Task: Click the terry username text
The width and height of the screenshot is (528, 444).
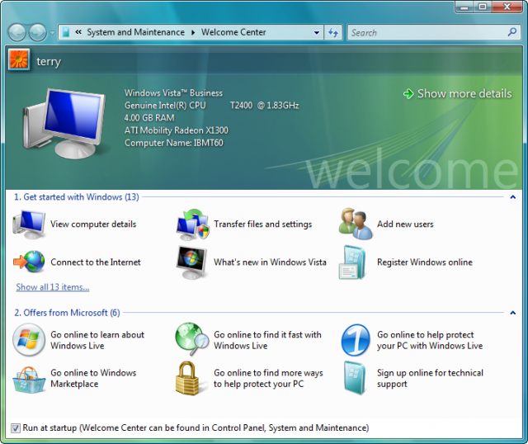Action: [49, 62]
